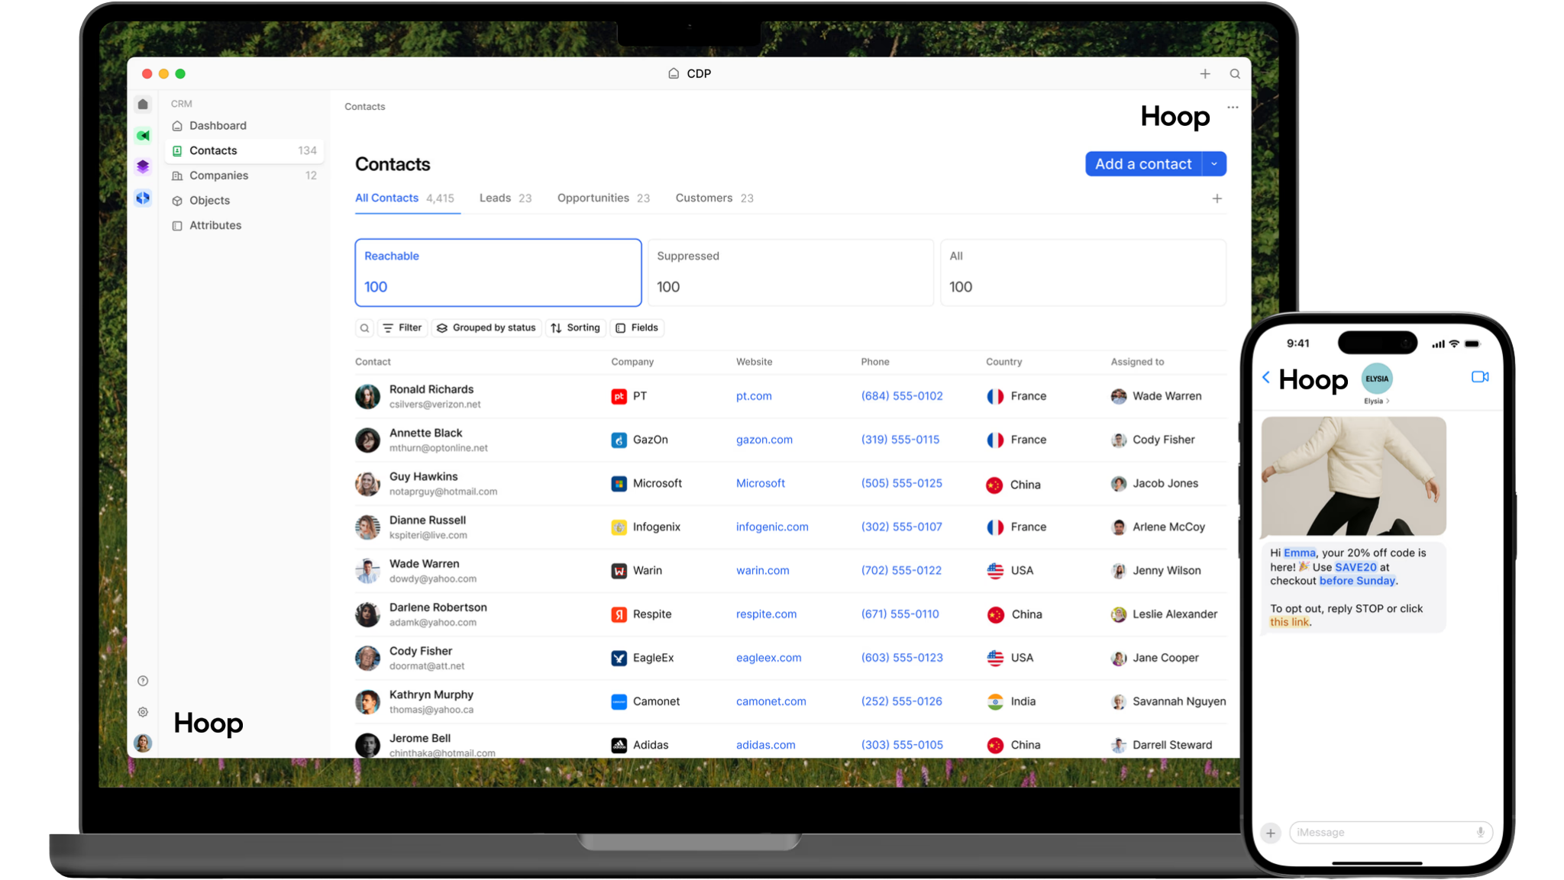Select the All contacts summary card

click(1083, 272)
